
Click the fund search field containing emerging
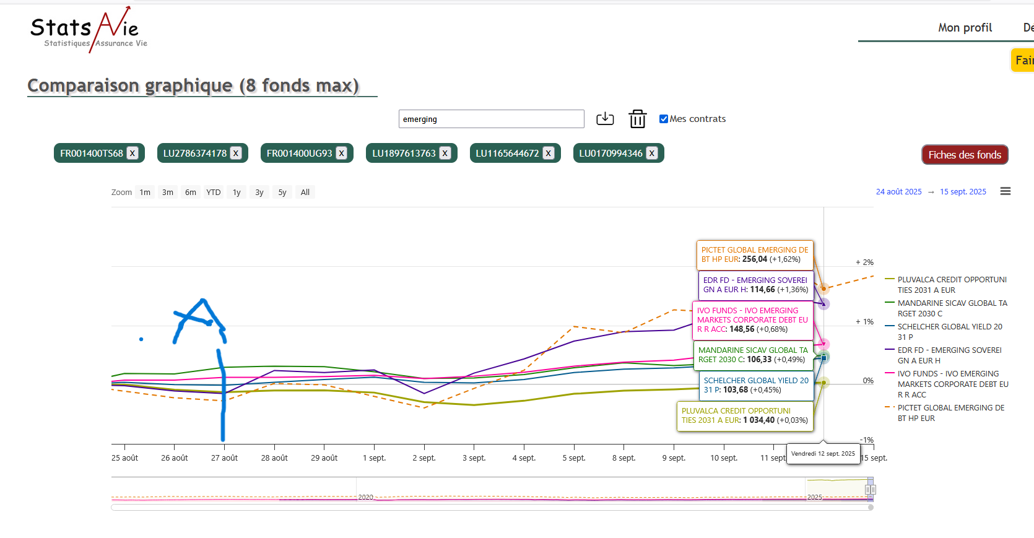tap(491, 119)
